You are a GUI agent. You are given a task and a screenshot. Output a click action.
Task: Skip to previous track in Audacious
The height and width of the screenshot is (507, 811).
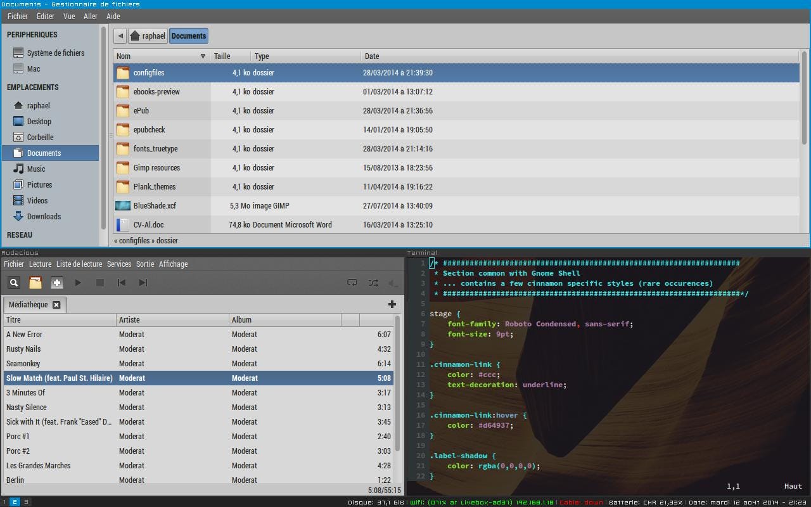[122, 283]
